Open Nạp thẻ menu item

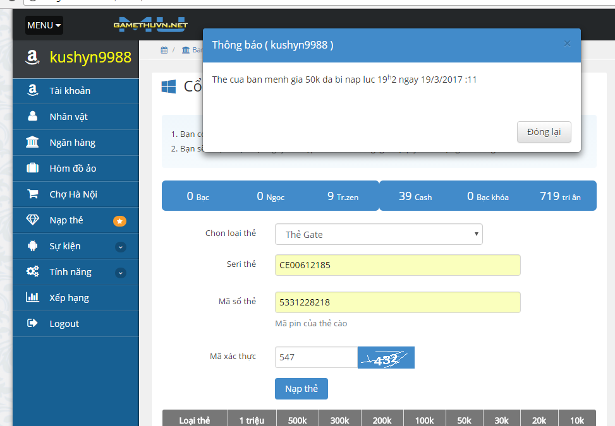pos(76,220)
